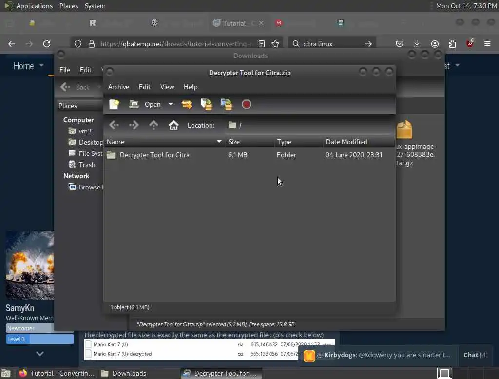Viewport: 499px width, 379px height.
Task: Open Firefox account icon
Action: tap(435, 44)
